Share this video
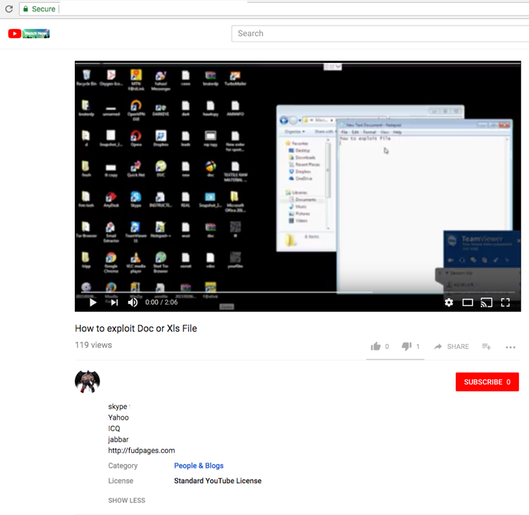Screen dimensions: 529x515 [x=451, y=347]
